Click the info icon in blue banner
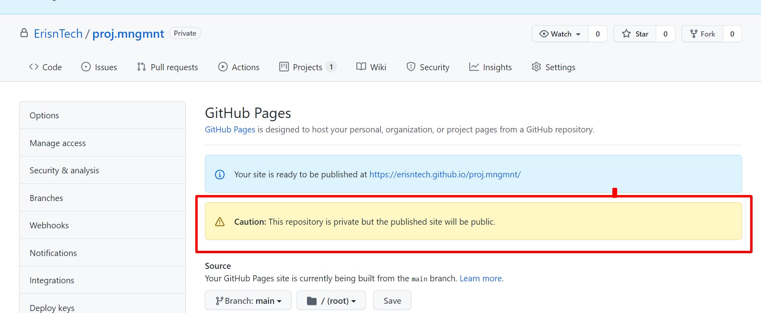 coord(220,174)
